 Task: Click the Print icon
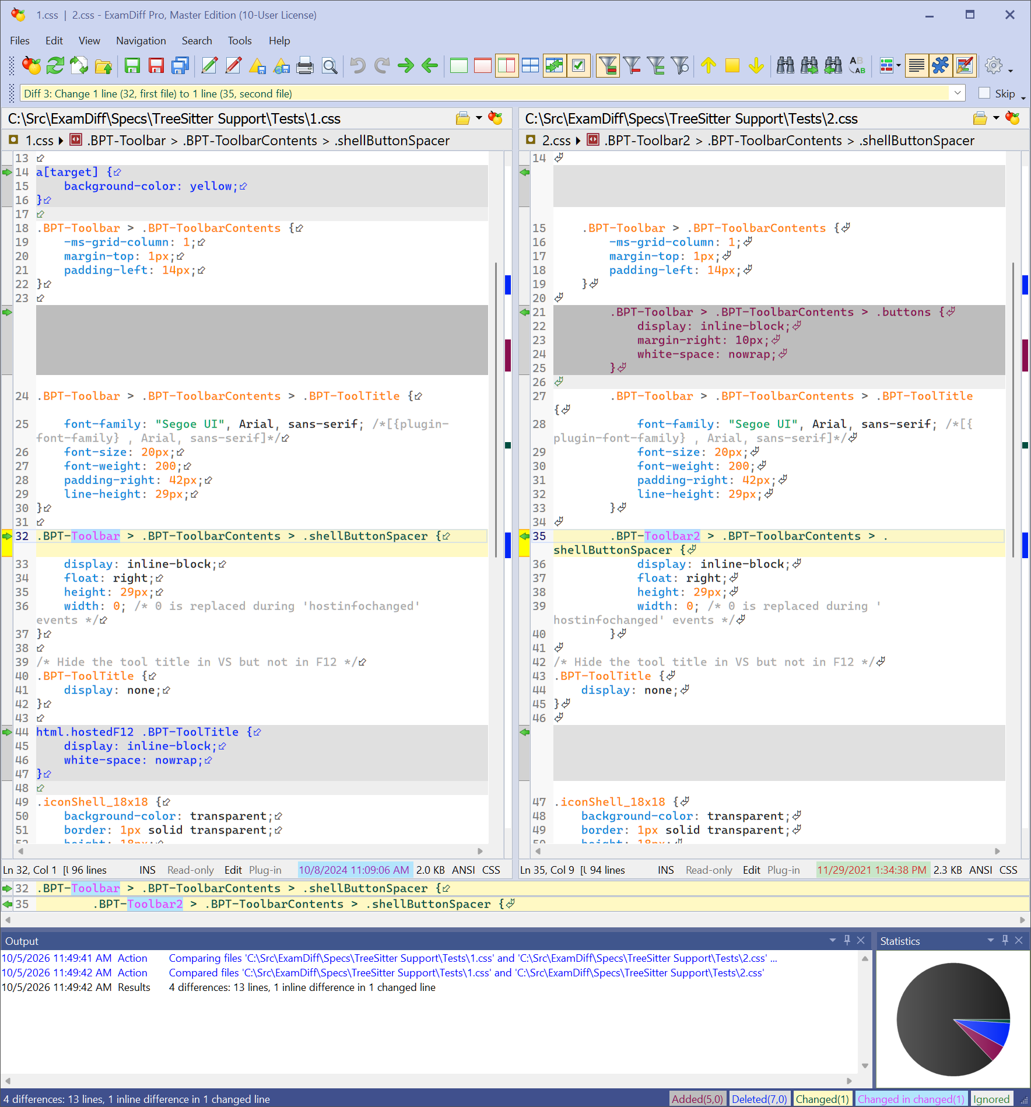[305, 65]
